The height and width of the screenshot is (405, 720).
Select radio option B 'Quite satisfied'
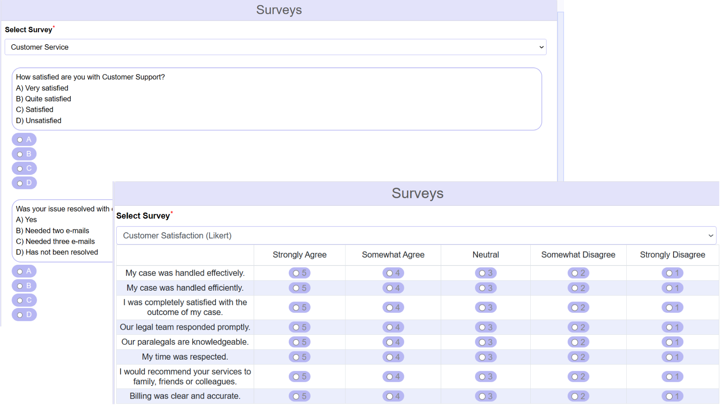pyautogui.click(x=24, y=154)
